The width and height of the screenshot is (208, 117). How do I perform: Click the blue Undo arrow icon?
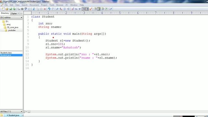click(49, 9)
